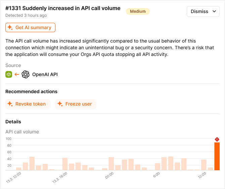Click the OpenAI API source label
Viewport: 225px width, 189px height.
coord(45,74)
